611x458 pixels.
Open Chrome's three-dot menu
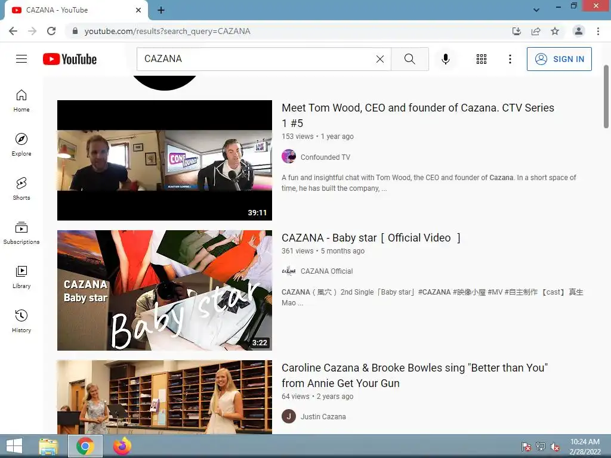coord(598,31)
